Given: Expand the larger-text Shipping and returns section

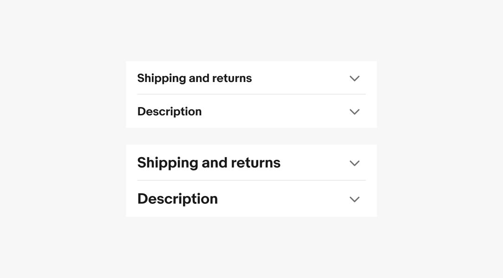Looking at the screenshot, I should [251, 163].
